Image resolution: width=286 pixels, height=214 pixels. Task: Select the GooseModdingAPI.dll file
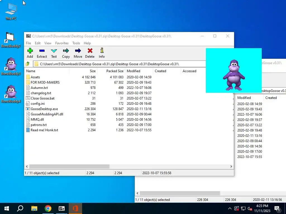pyautogui.click(x=47, y=114)
